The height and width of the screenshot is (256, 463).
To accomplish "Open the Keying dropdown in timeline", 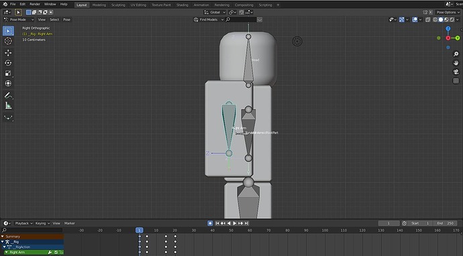I will coord(42,223).
